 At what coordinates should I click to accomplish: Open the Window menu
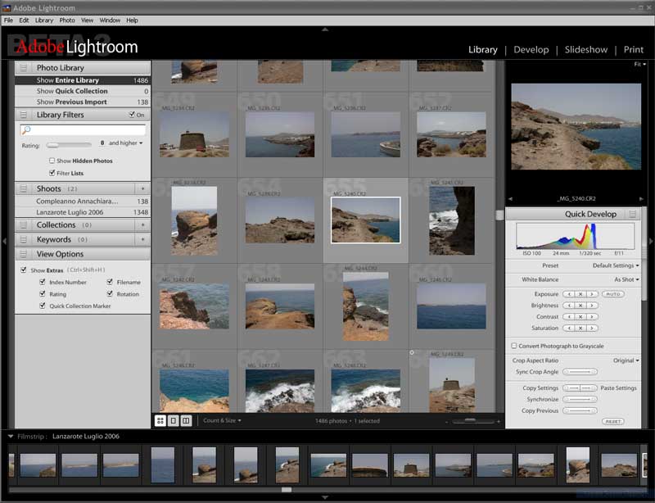[110, 20]
